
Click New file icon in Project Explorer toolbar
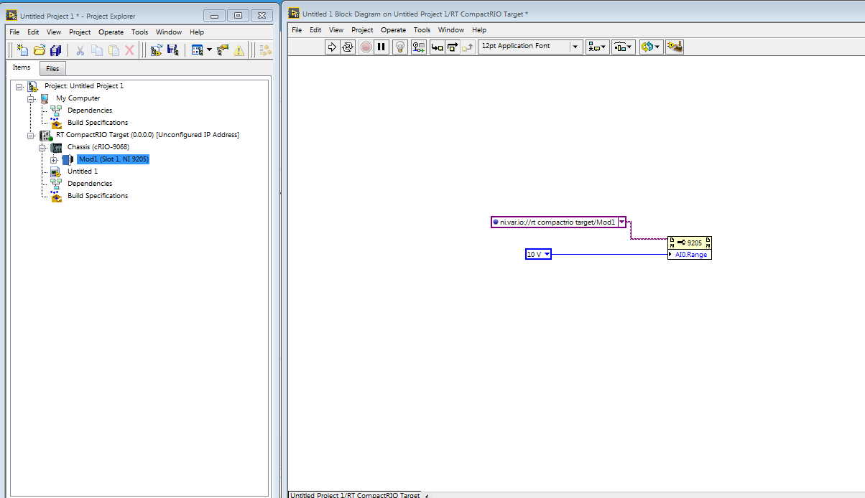coord(22,50)
